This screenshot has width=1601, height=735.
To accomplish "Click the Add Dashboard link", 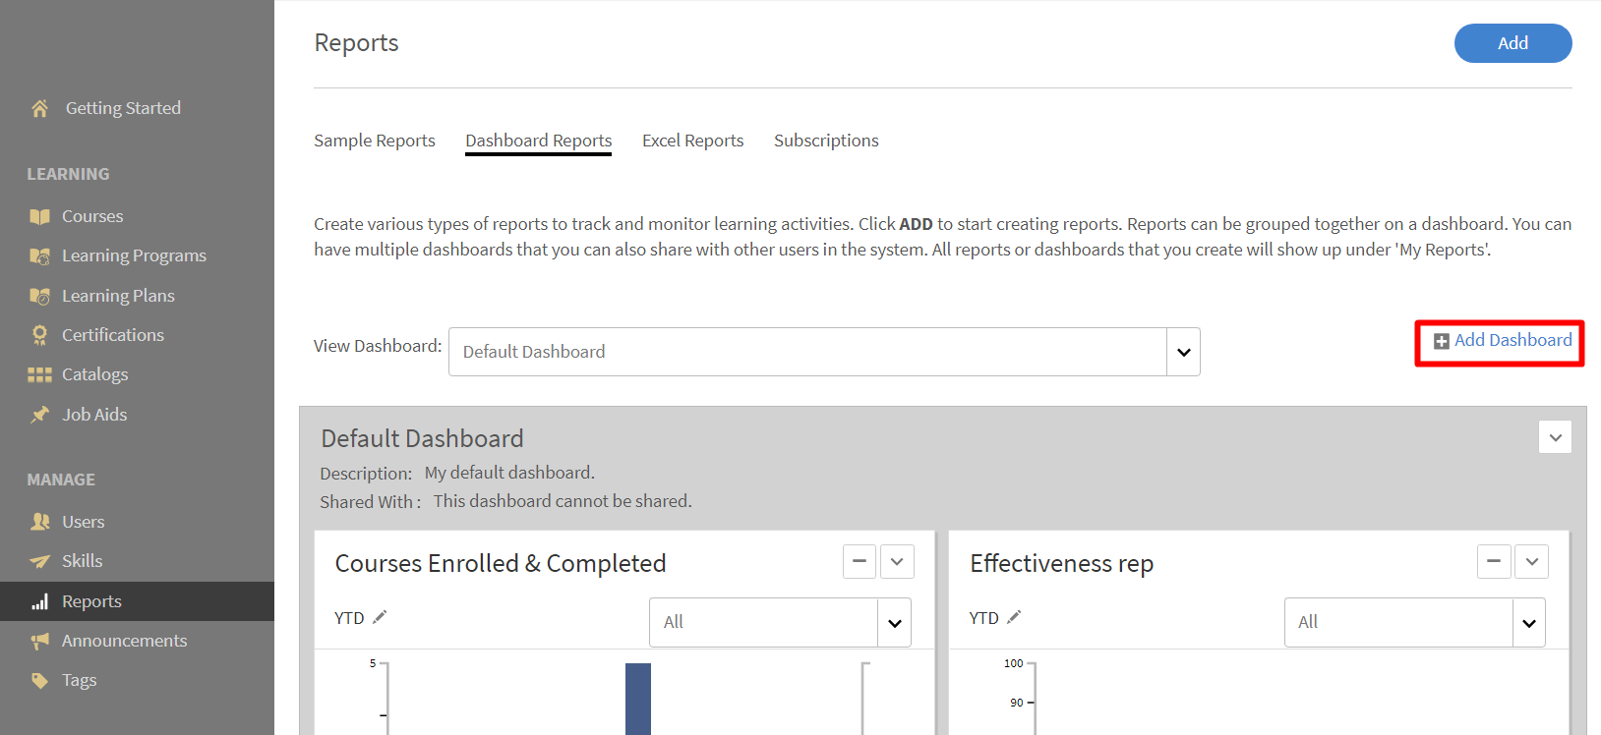I will (x=1503, y=340).
